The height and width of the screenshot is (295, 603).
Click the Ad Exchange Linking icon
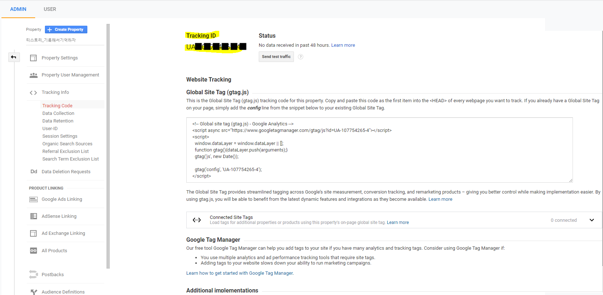33,233
